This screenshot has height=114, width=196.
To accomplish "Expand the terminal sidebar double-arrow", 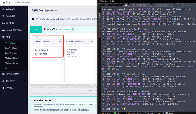I will point(99,9).
